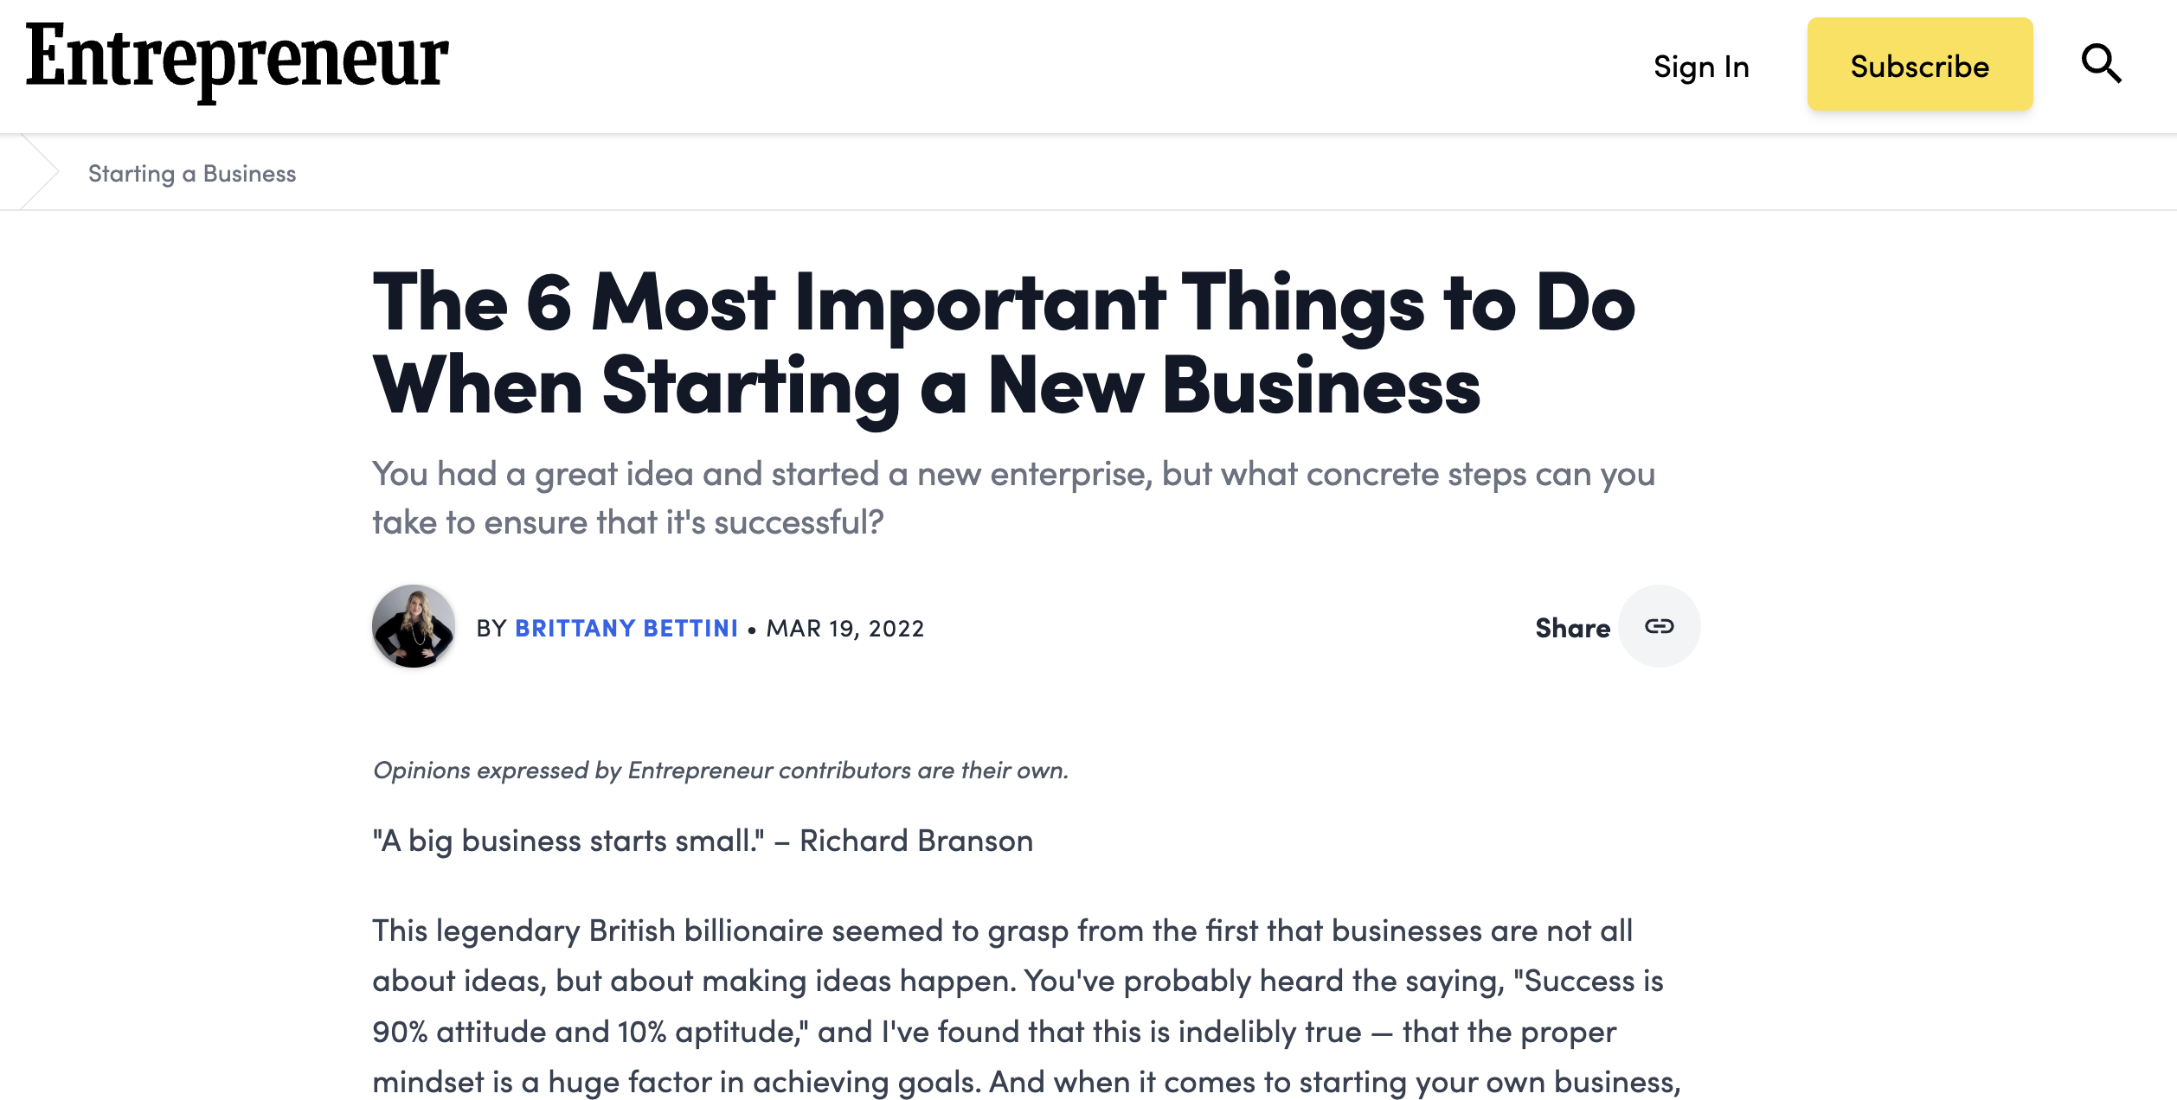This screenshot has width=2177, height=1100.
Task: Open the search magnifier icon
Action: [2101, 64]
